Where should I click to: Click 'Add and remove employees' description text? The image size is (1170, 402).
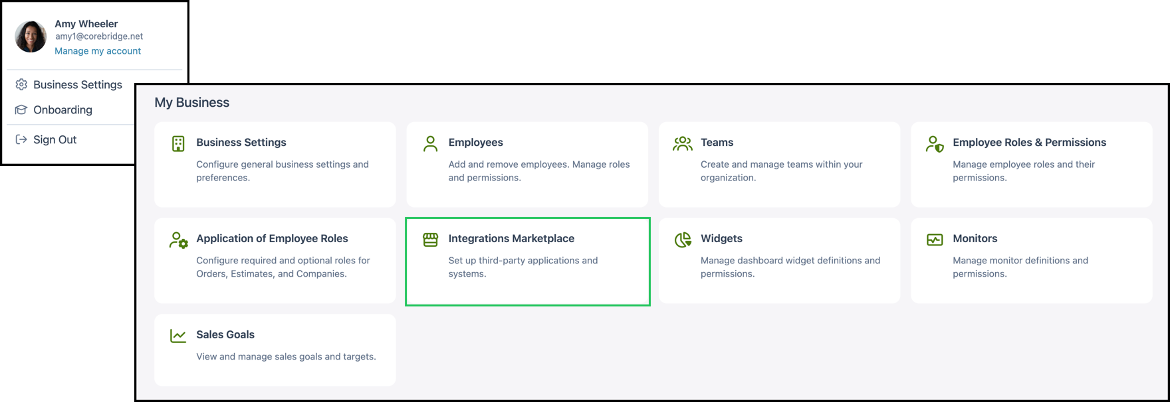click(x=539, y=171)
